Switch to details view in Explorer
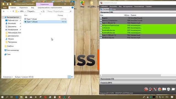Viewport: 176px width, 99px height. click(69, 77)
